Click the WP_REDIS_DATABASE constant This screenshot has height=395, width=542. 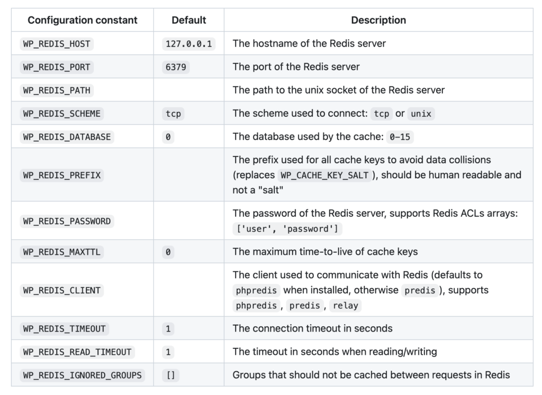click(67, 137)
